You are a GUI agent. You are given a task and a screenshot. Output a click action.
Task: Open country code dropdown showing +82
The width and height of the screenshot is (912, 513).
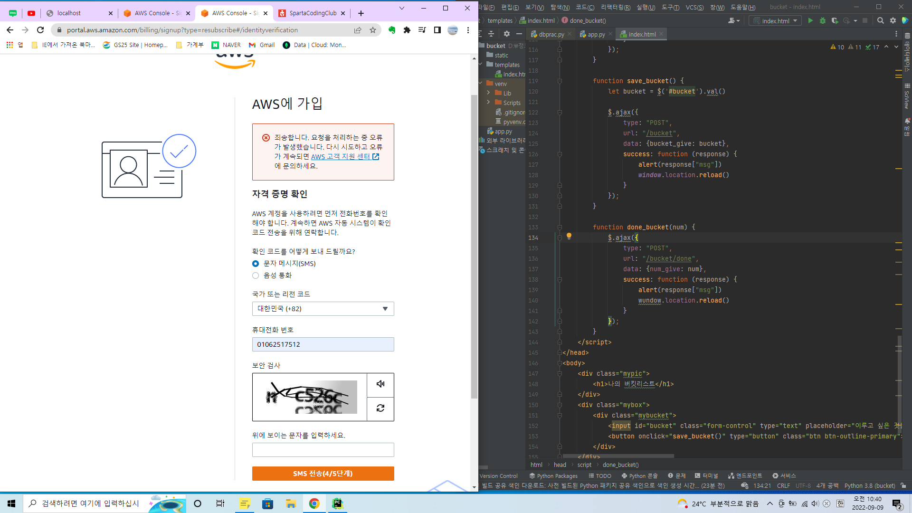pyautogui.click(x=323, y=309)
